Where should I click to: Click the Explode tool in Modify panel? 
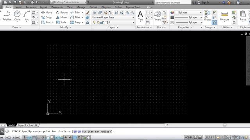click(x=87, y=17)
